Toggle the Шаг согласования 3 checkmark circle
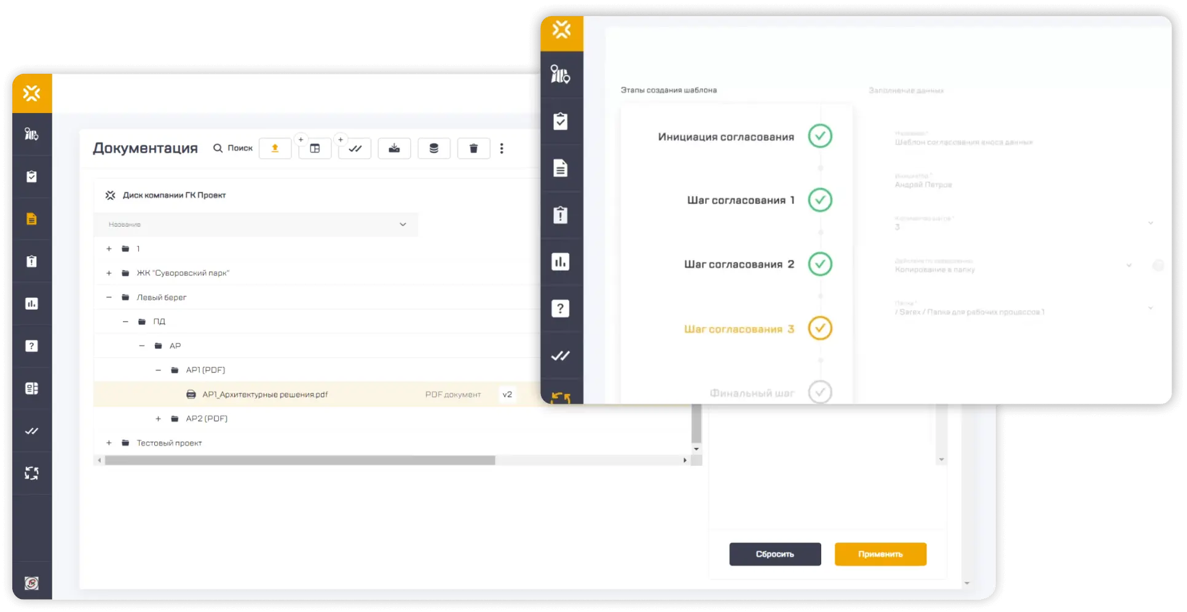The image size is (1187, 612). pos(819,328)
